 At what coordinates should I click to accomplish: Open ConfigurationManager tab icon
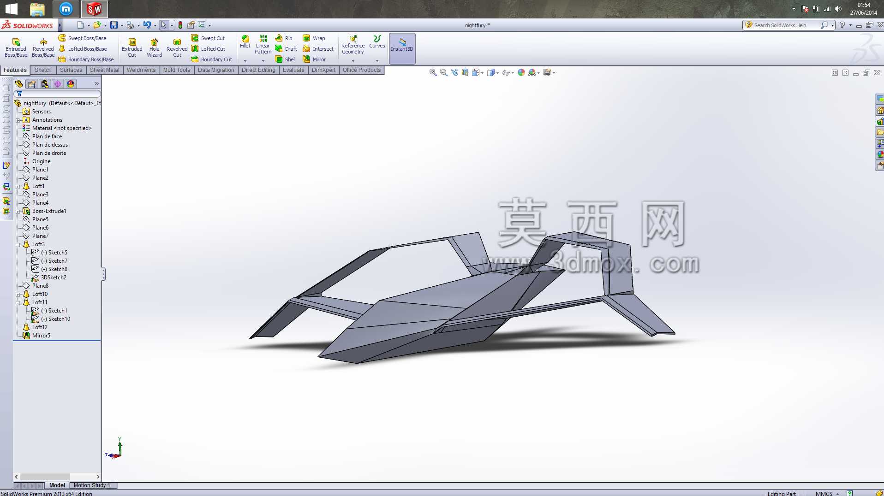point(44,84)
